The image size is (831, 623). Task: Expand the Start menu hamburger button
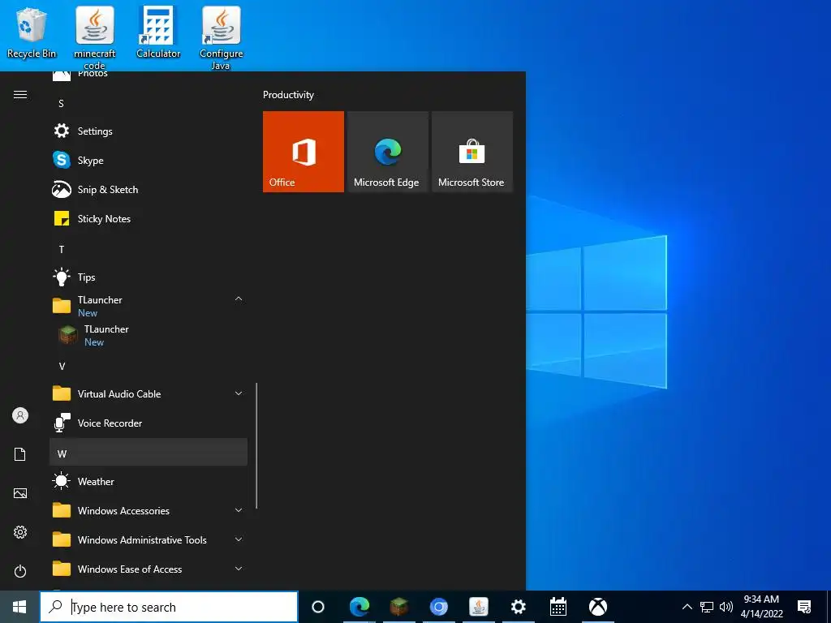pos(20,94)
